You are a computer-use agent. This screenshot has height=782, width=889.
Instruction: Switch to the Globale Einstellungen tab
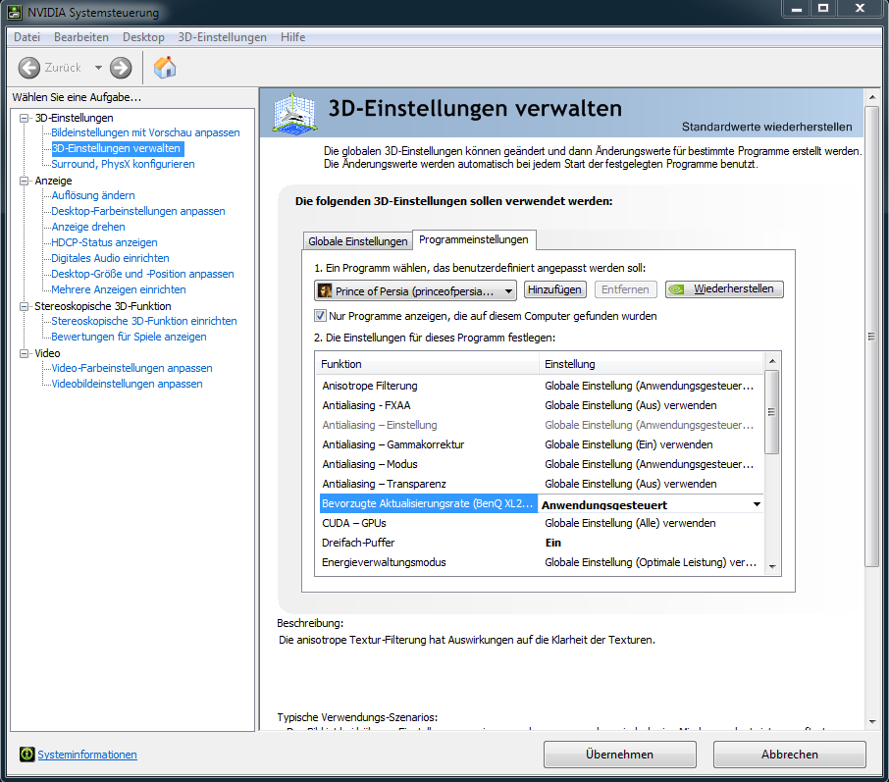coord(358,241)
